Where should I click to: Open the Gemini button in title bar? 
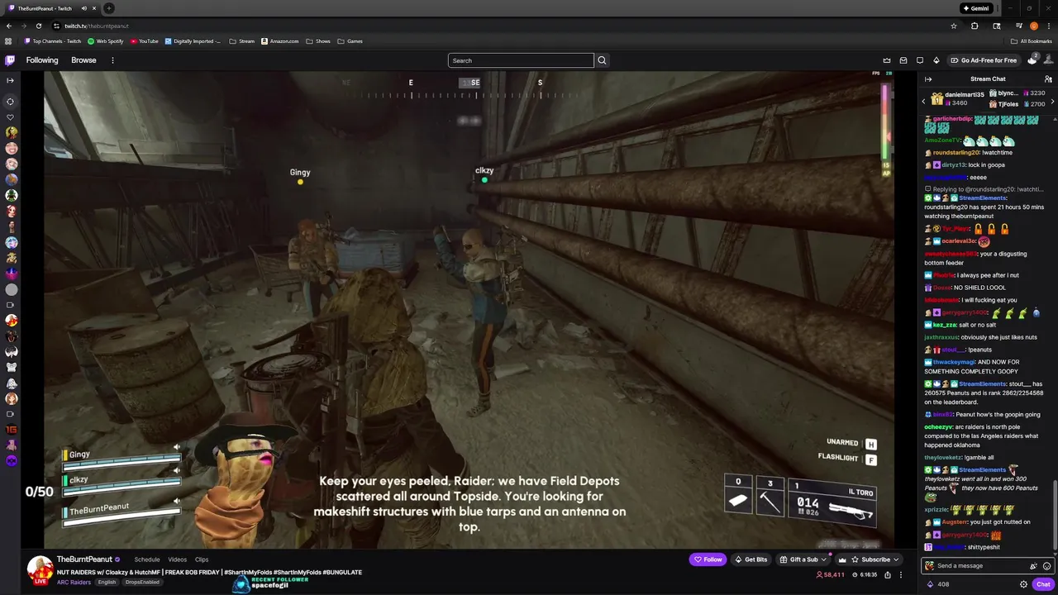pyautogui.click(x=975, y=8)
